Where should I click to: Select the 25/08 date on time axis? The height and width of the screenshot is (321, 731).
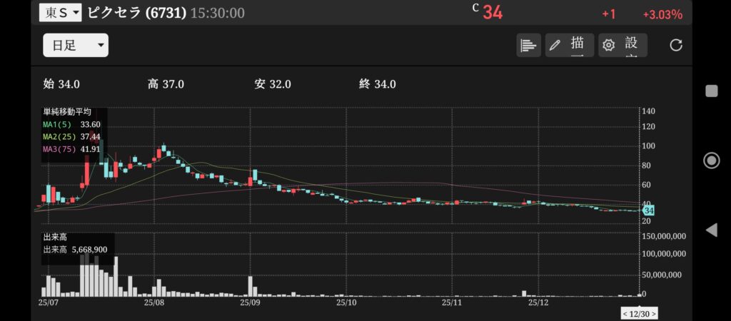pyautogui.click(x=154, y=302)
